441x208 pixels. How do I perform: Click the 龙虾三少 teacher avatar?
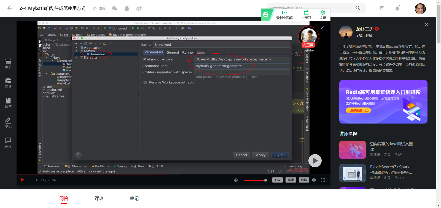point(346,32)
